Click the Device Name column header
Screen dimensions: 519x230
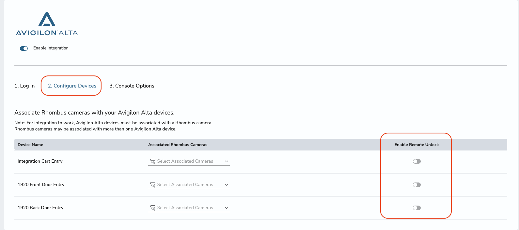30,145
